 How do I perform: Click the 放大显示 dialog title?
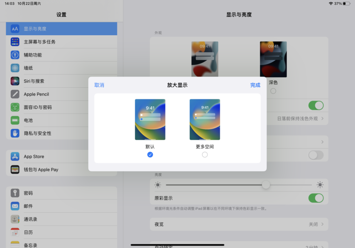tap(177, 85)
